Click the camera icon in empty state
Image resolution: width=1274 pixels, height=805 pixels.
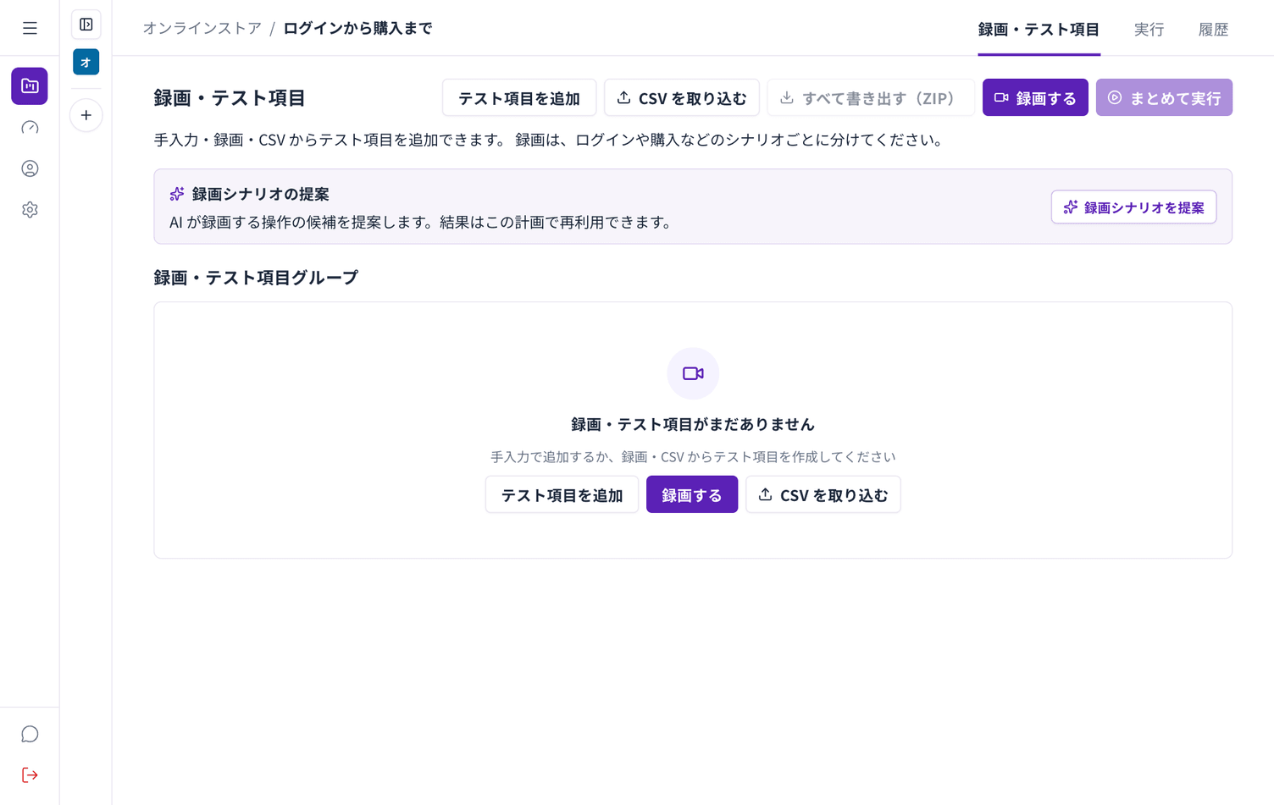point(693,373)
